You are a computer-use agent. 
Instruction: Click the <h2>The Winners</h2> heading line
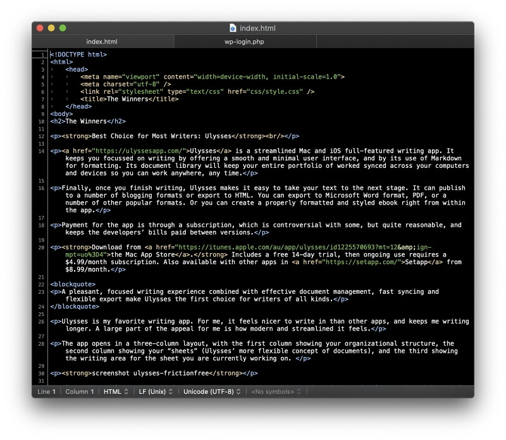pyautogui.click(x=88, y=122)
